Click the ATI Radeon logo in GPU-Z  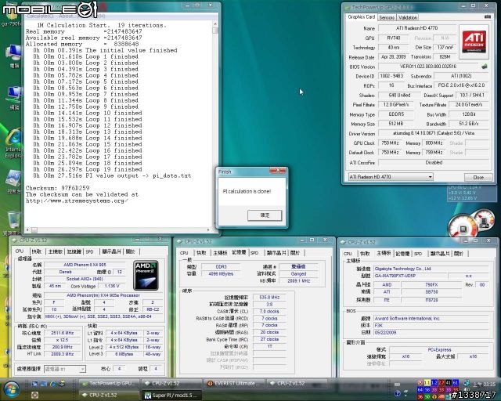click(x=475, y=42)
